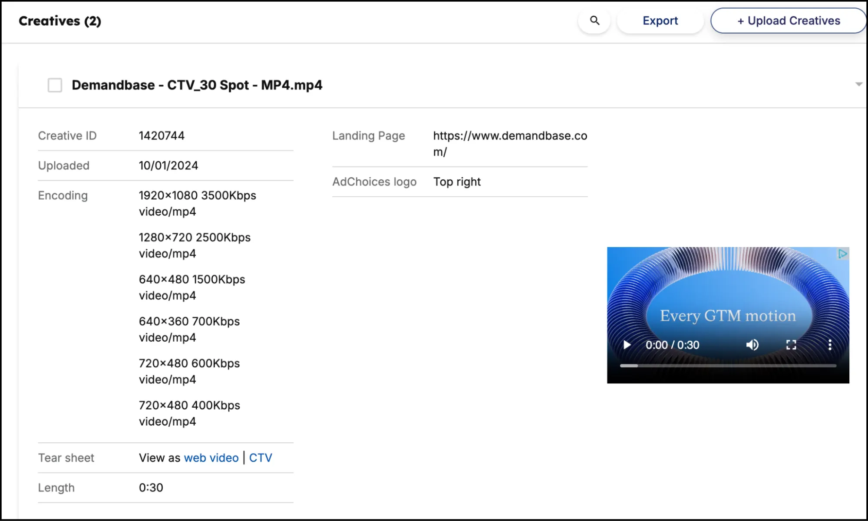Select the Demandbase CTV_30 Spot checkbox

[x=55, y=85]
